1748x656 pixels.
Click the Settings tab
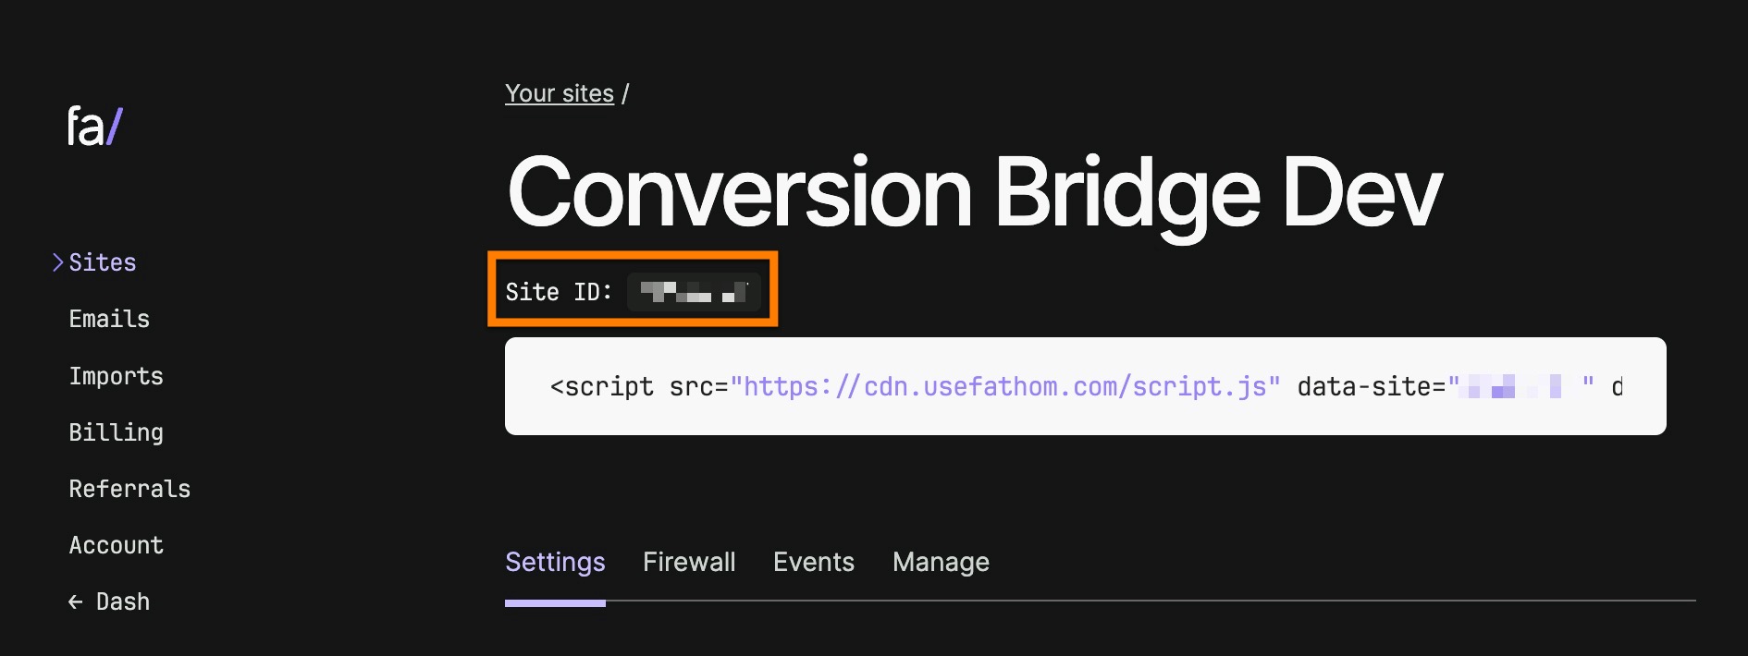click(555, 562)
